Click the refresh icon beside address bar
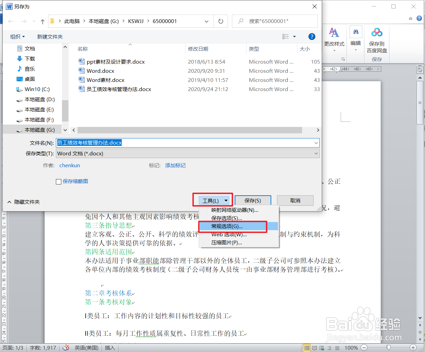The height and width of the screenshot is (352, 425). 220,21
